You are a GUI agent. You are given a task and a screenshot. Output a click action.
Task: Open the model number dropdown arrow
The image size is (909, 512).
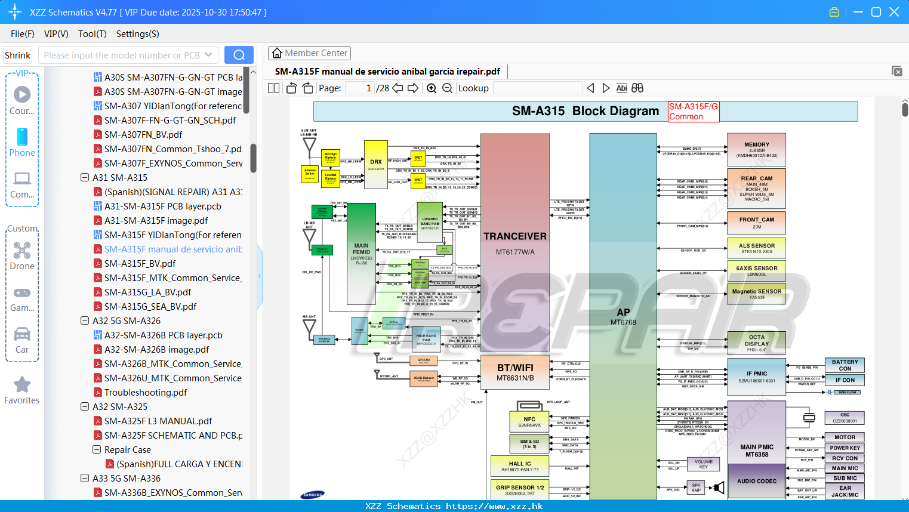point(208,55)
